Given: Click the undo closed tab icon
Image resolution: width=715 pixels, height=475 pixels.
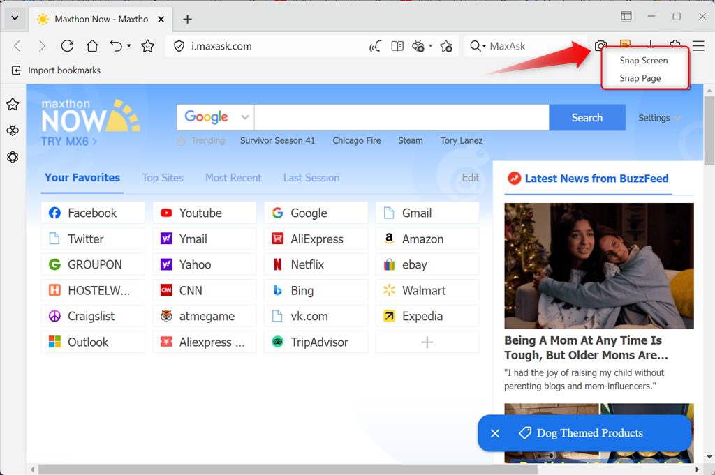Looking at the screenshot, I should (117, 46).
